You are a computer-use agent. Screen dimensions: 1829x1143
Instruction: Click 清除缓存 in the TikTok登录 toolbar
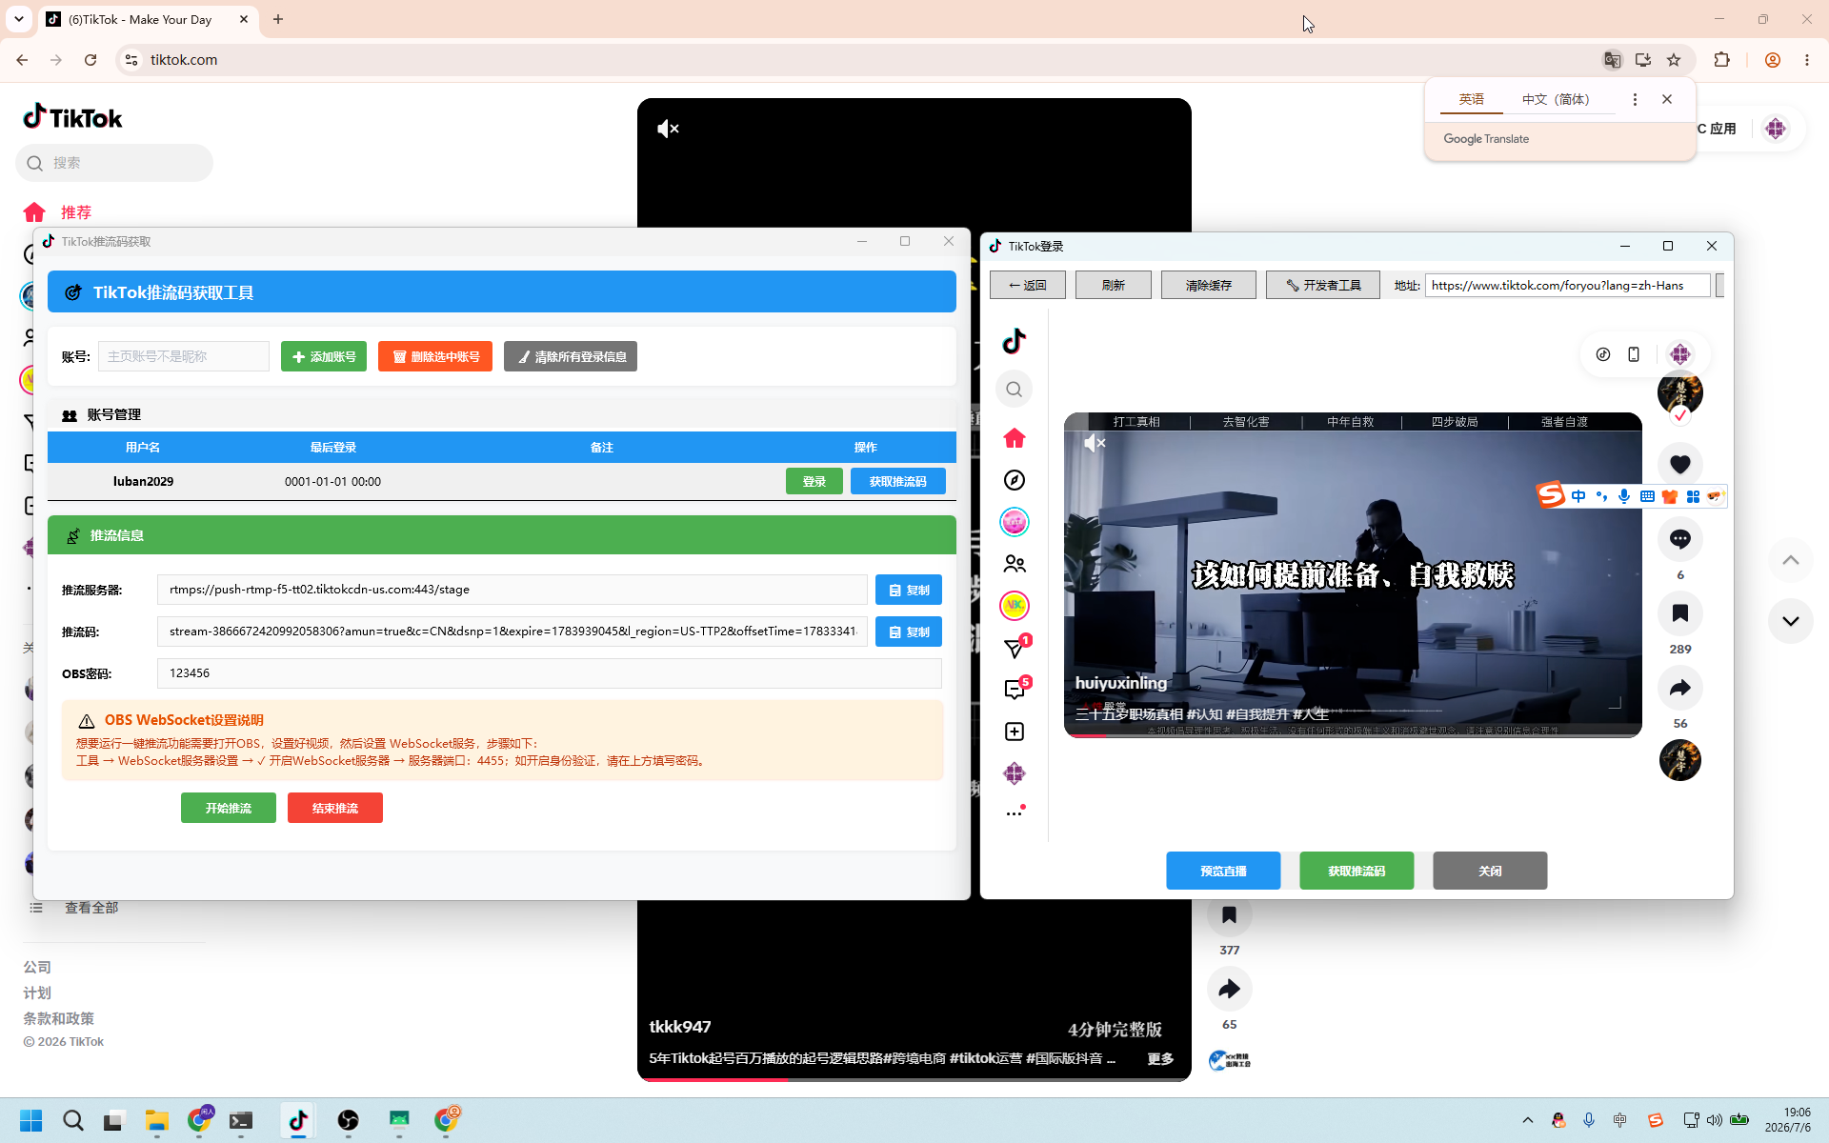1209,285
